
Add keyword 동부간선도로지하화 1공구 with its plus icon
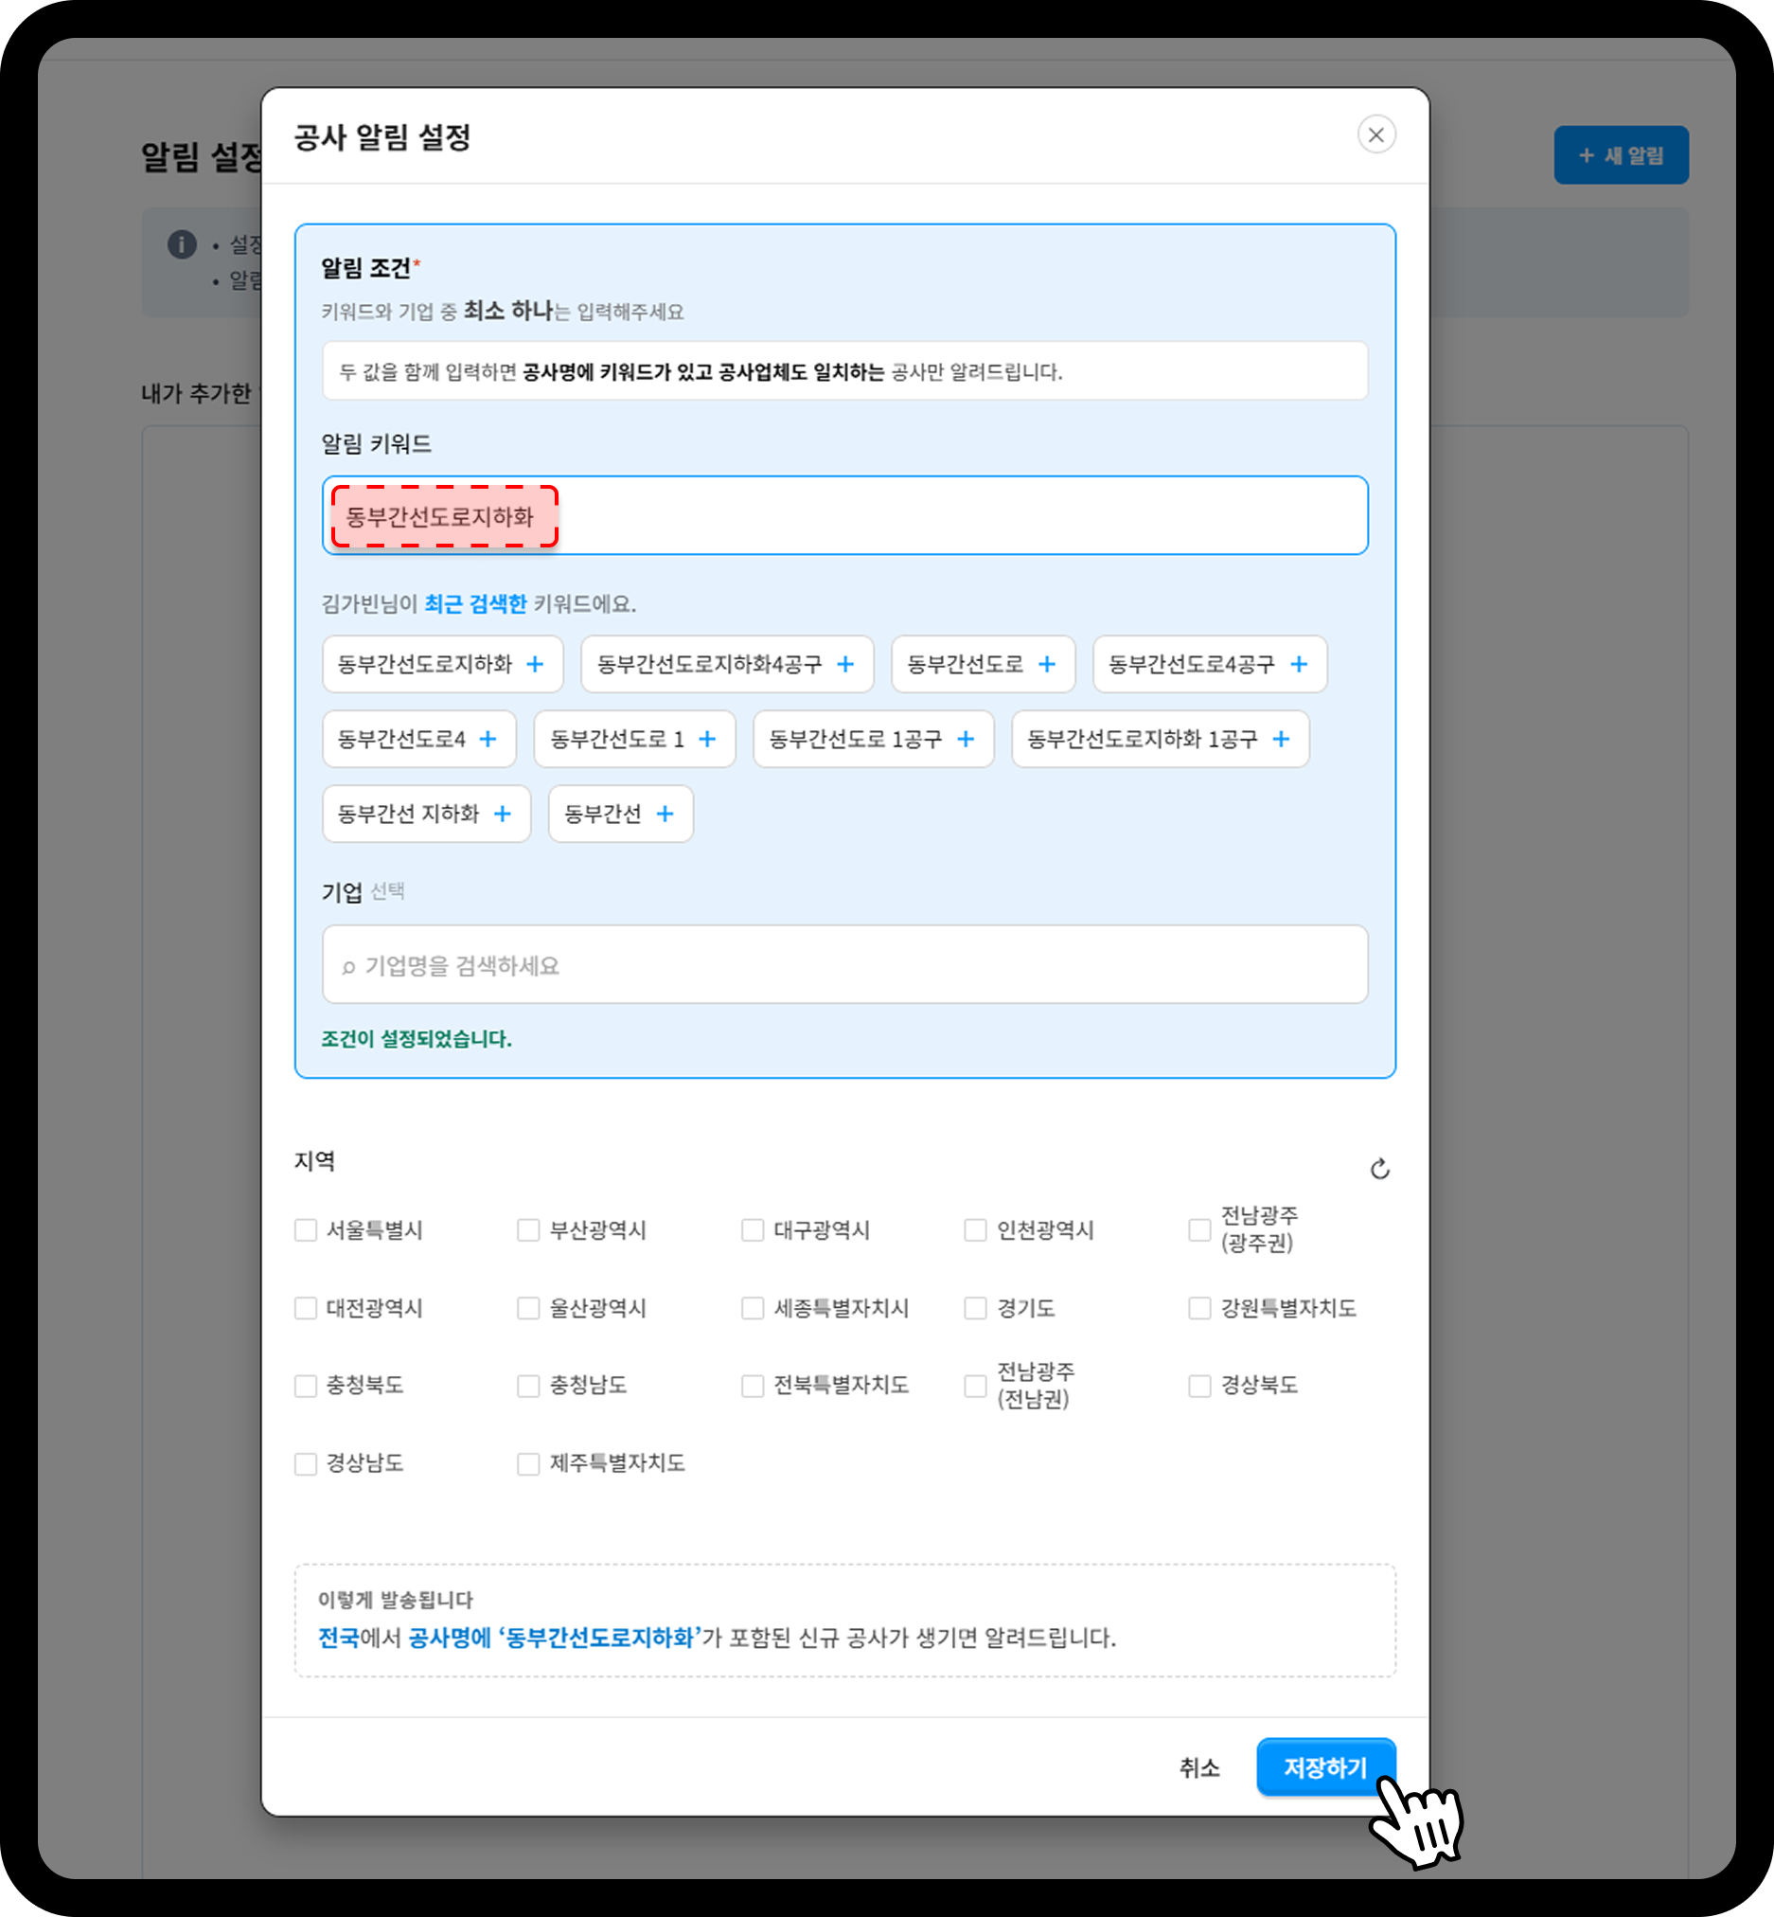[1280, 739]
